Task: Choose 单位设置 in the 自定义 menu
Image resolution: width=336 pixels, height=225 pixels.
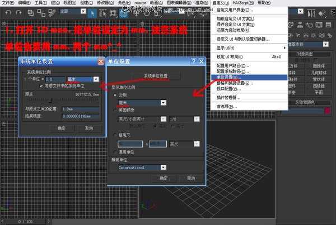Action: click(249, 77)
